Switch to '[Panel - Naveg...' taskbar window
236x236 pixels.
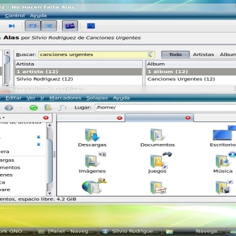pos(67,231)
